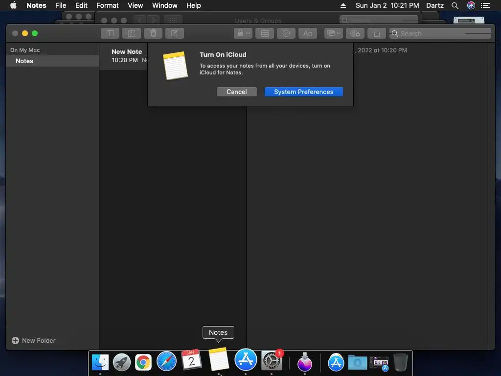This screenshot has height=376, width=501.
Task: Open the App Store icon beside Notes in Dock
Action: coord(246,359)
